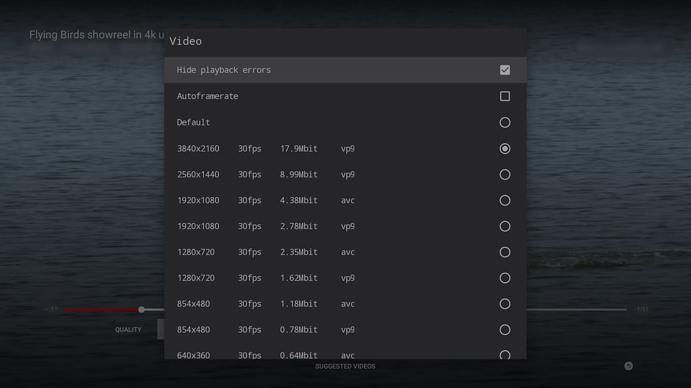Screen dimensions: 691x388
Task: Click the 3840x2160 resolution text
Action: tap(198, 148)
